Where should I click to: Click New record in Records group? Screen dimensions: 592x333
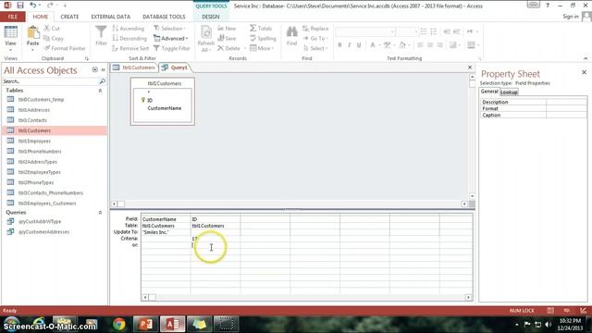[227, 29]
